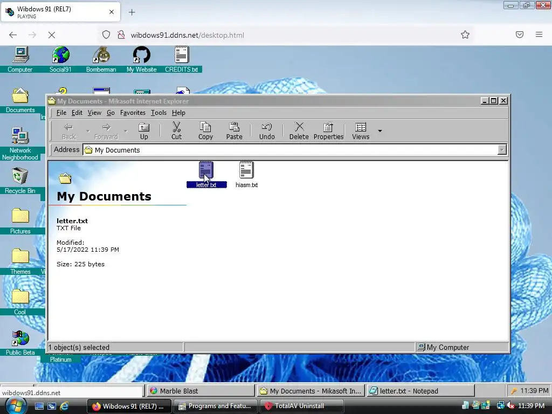Click the Cool desktop folder
The width and height of the screenshot is (552, 414).
pyautogui.click(x=20, y=302)
